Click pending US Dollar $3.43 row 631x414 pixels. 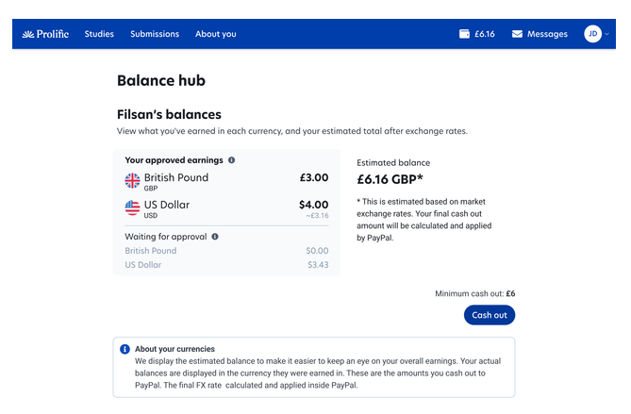click(x=226, y=265)
